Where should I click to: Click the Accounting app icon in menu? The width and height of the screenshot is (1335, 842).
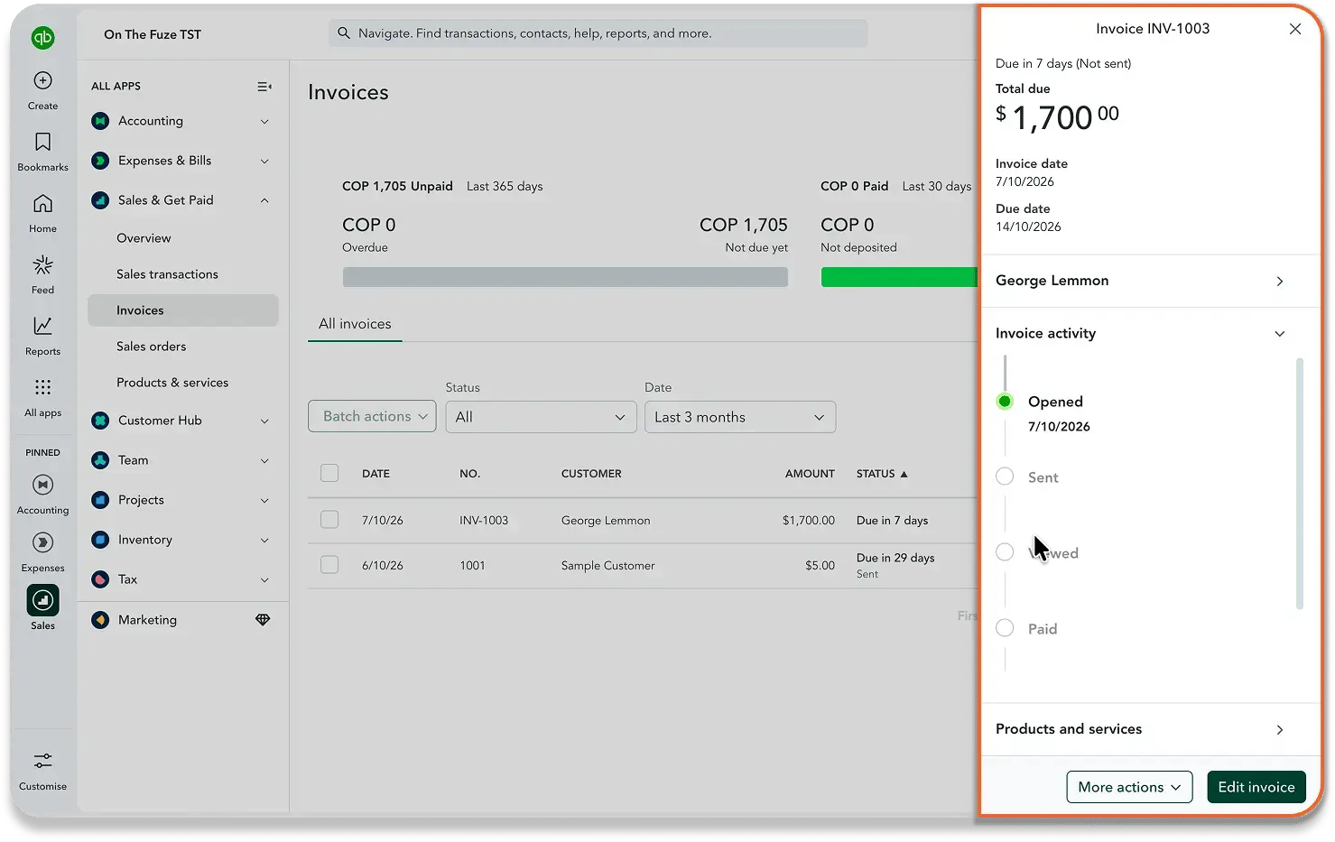tap(101, 121)
